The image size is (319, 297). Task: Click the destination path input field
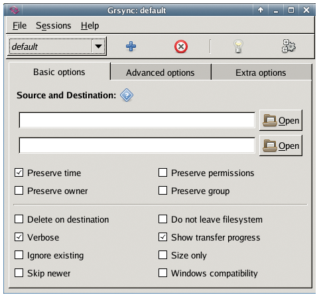pyautogui.click(x=137, y=146)
